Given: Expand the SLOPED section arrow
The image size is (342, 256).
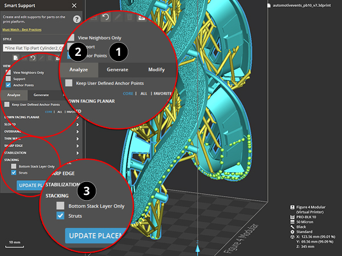Looking at the screenshot, I should pos(77,123).
